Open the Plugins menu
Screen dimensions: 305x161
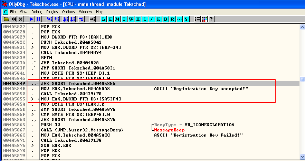coord(52,12)
